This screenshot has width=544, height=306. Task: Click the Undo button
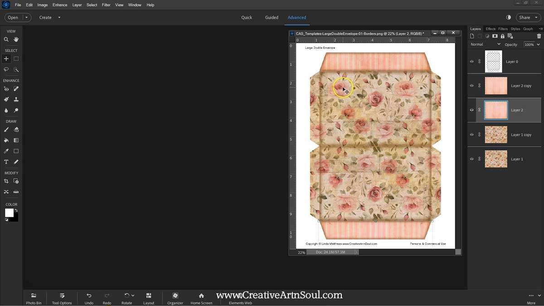click(x=89, y=299)
